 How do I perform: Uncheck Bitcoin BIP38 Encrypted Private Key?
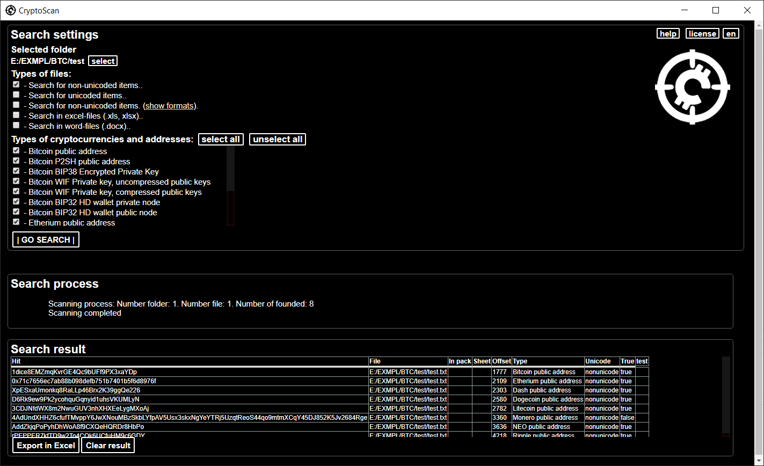coord(16,170)
